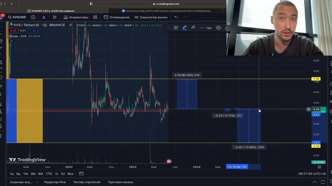Click the undo arrow in toolbar
Screen dimensions: 332x186
(x=176, y=17)
